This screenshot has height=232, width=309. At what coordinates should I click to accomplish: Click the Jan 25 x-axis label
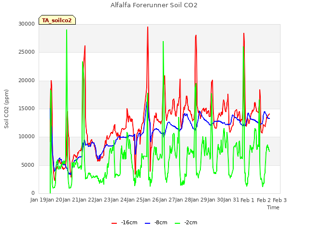click(135, 200)
